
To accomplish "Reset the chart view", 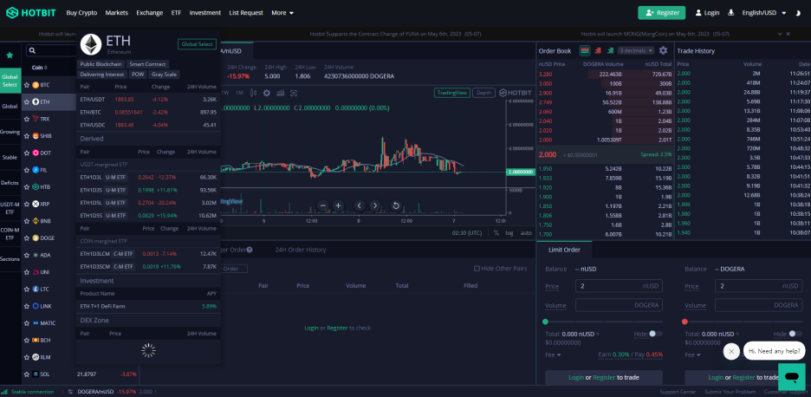I will pos(396,205).
